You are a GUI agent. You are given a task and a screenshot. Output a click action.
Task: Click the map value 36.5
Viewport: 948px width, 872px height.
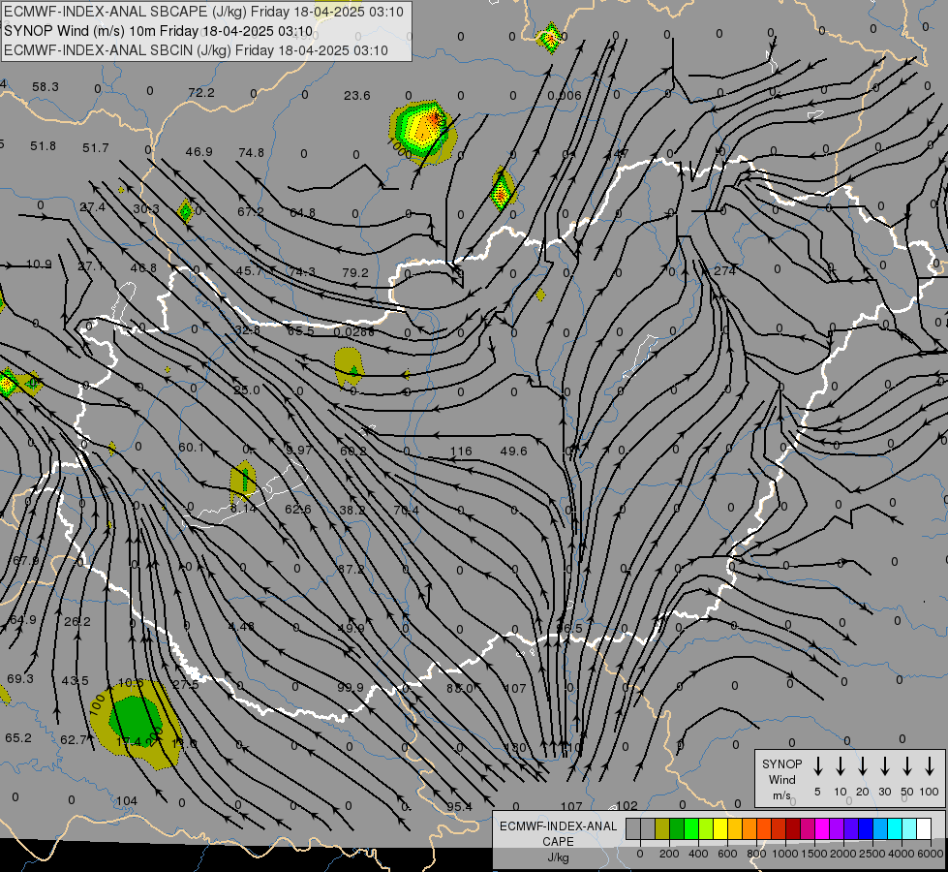point(569,628)
